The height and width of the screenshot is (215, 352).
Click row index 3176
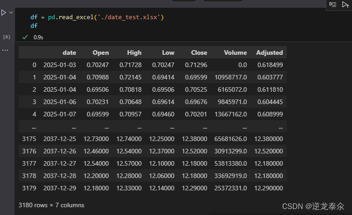(29, 151)
